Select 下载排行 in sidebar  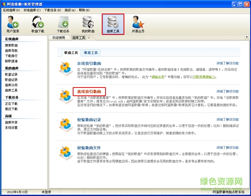click(11, 56)
